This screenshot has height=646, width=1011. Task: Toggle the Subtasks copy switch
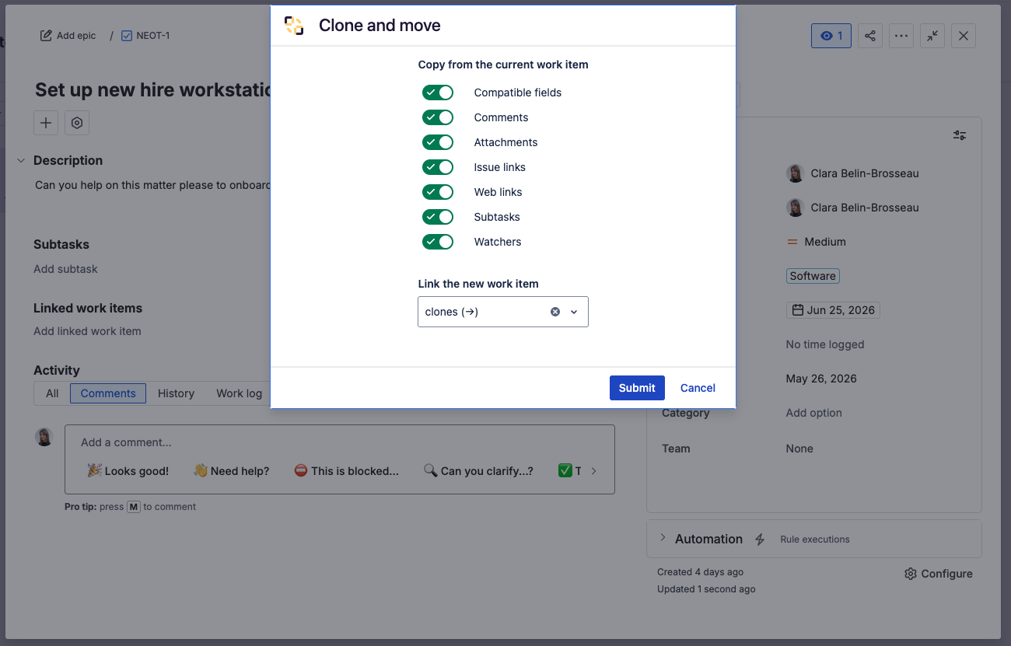tap(438, 217)
